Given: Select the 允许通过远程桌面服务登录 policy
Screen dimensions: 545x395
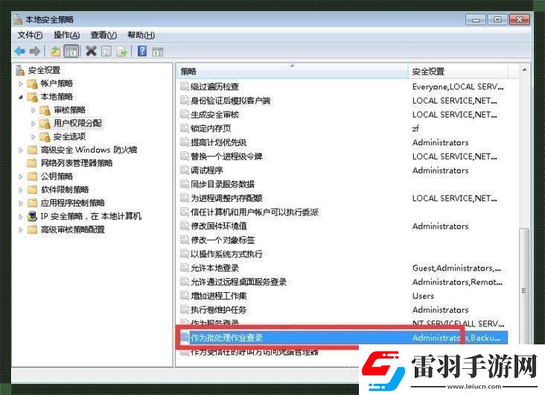Looking at the screenshot, I should click(x=238, y=282).
